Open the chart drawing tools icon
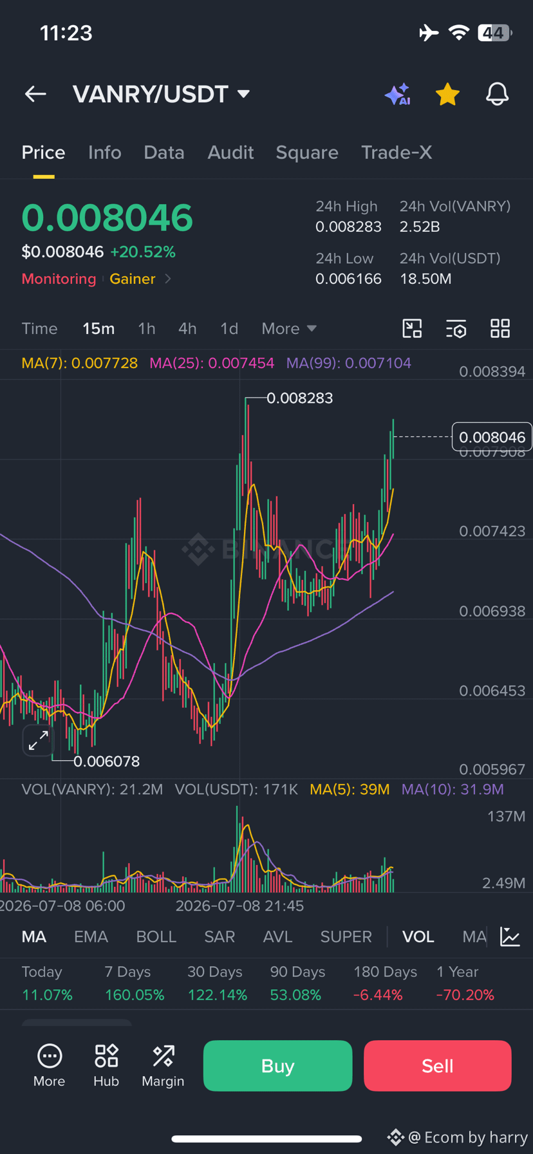 click(x=412, y=329)
